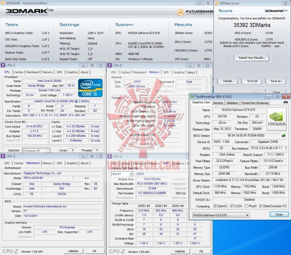
Task: Click the GPU-Z screenshot camera icon
Action: 286,102
